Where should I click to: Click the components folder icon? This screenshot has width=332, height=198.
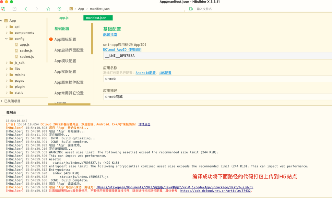tap(11, 33)
